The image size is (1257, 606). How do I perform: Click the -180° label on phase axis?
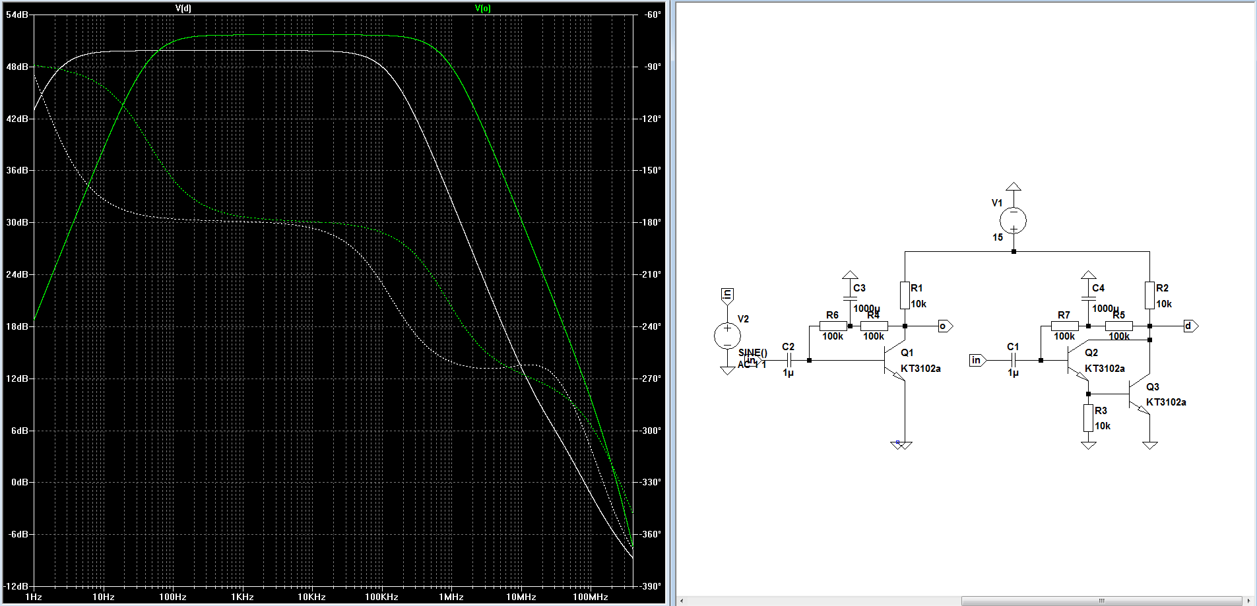pyautogui.click(x=651, y=222)
